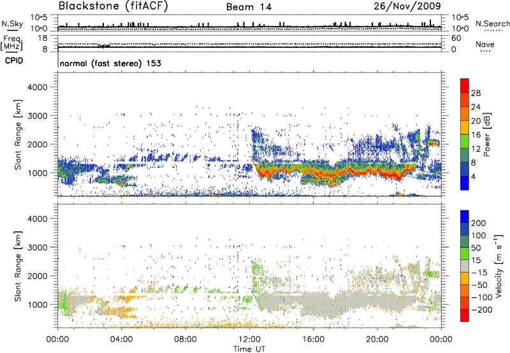The height and width of the screenshot is (353, 510).
Task: Click the yellow 16 dB power swatch
Action: [465, 127]
